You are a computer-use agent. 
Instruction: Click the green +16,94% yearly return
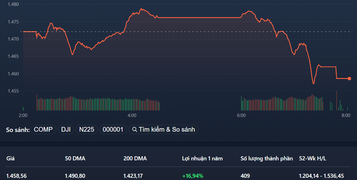(x=192, y=176)
